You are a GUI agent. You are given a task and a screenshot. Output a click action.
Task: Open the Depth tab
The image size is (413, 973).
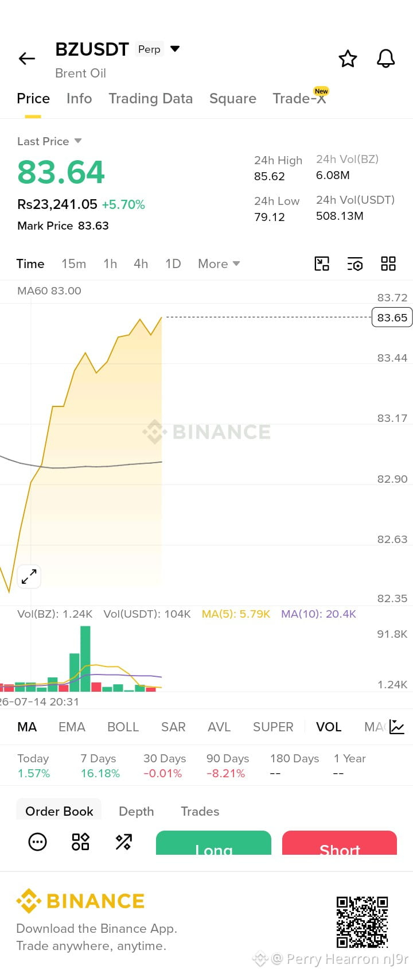tap(137, 811)
